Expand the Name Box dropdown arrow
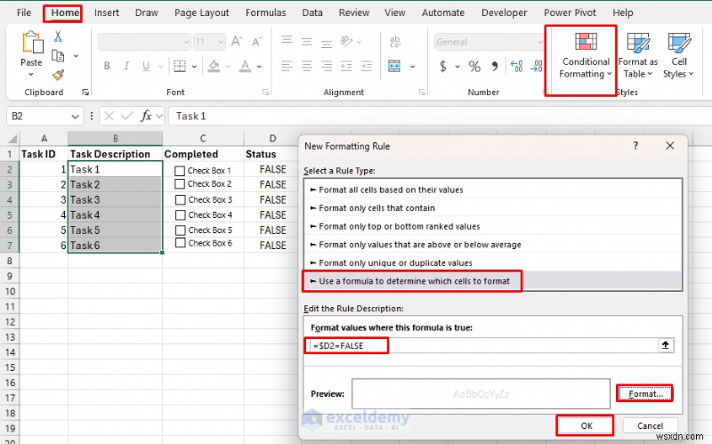Screen dimensions: 712x444 click(75, 117)
